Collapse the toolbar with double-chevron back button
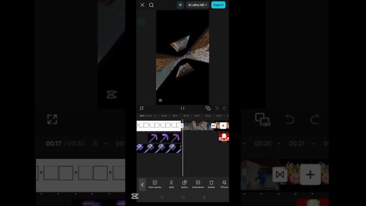366x206 pixels. point(142,184)
